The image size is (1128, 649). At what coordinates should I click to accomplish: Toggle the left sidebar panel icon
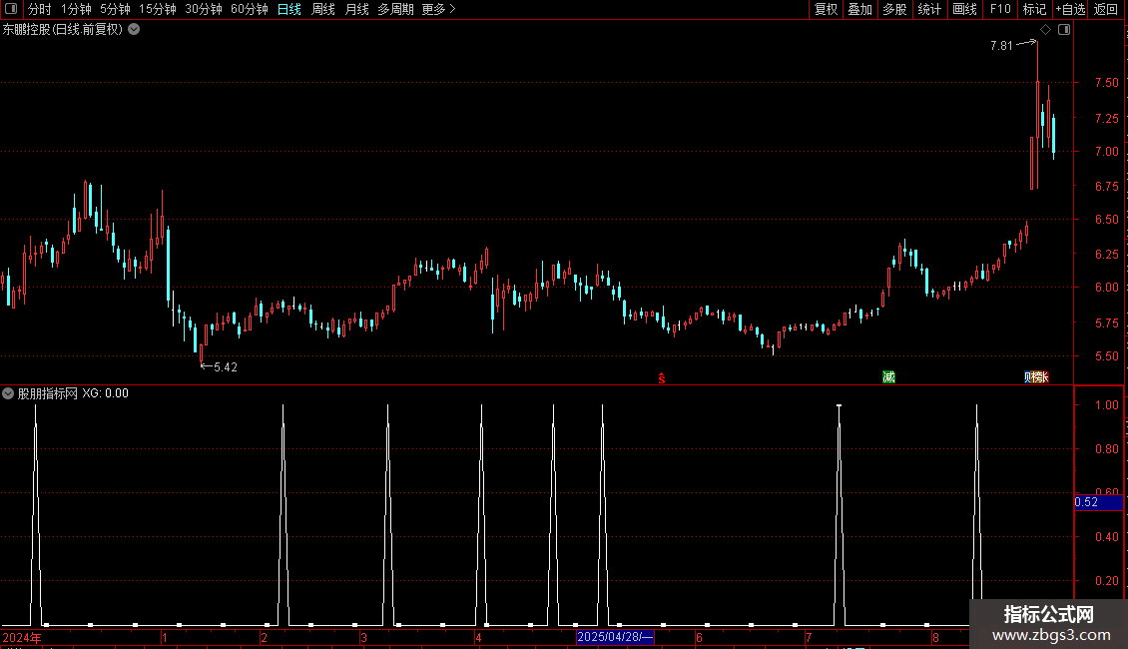[x=11, y=9]
